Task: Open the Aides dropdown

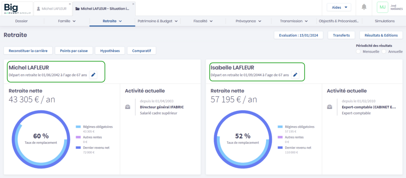Action: (339, 7)
